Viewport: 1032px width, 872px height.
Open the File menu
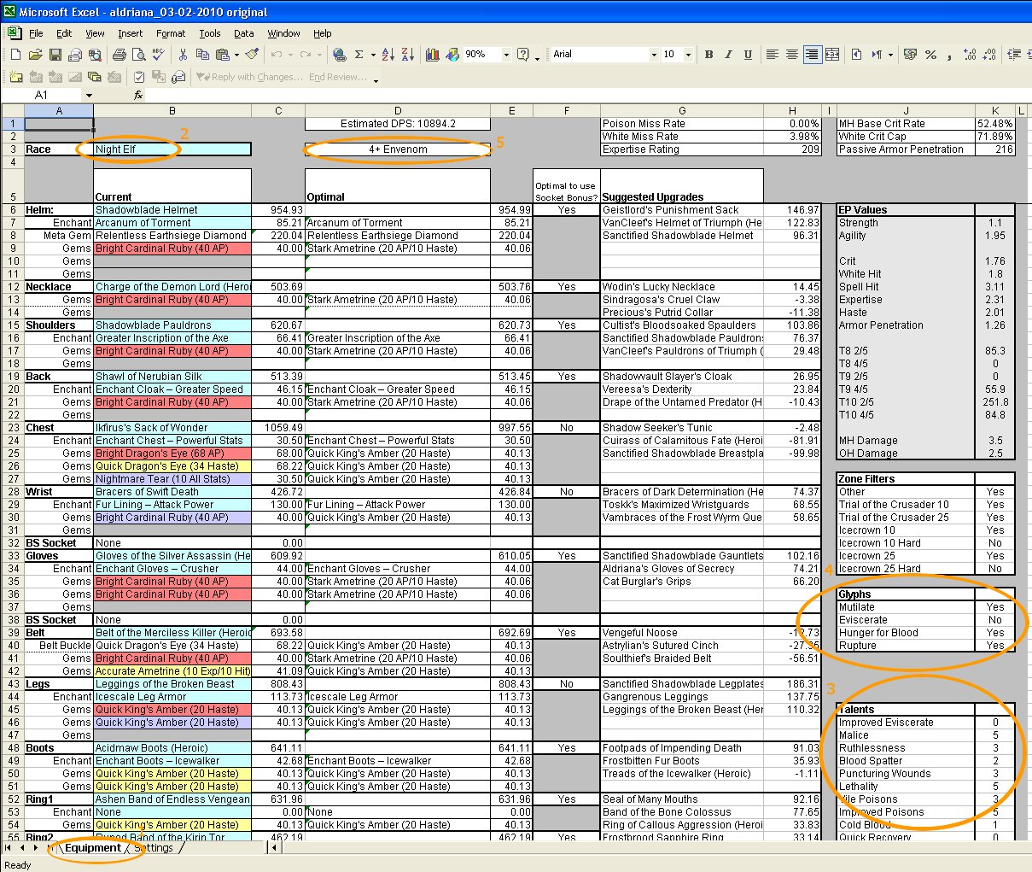[36, 34]
